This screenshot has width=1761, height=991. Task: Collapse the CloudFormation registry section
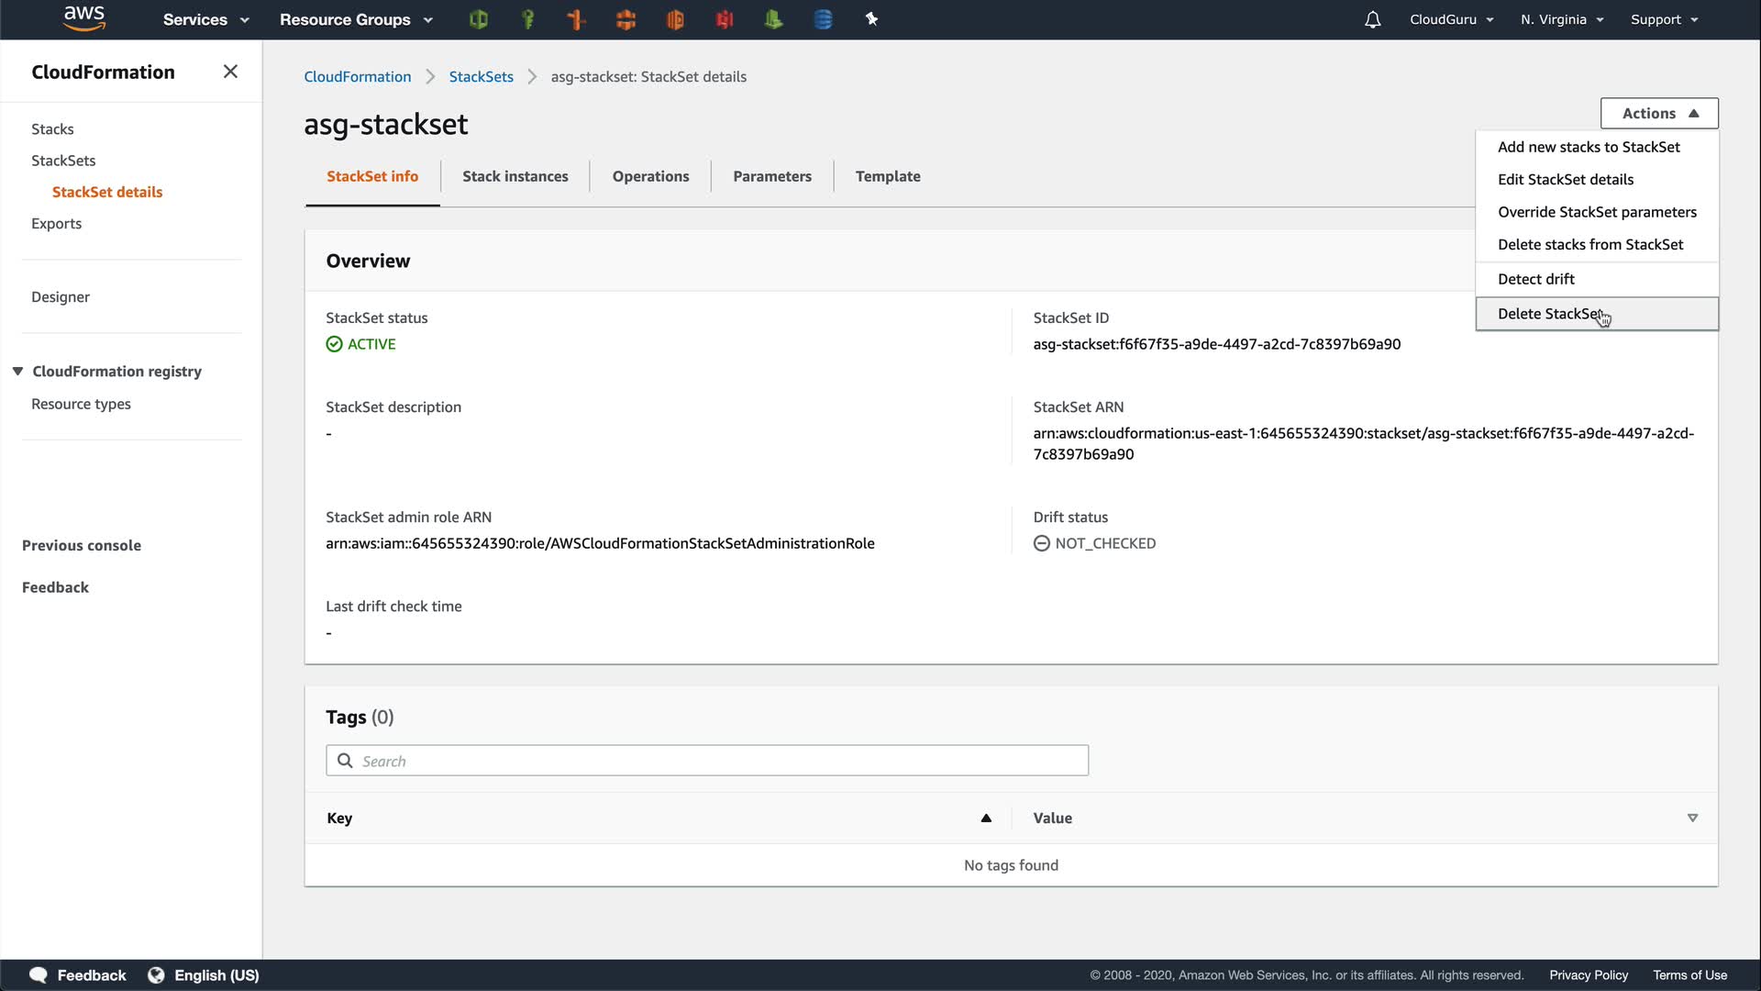(x=17, y=371)
